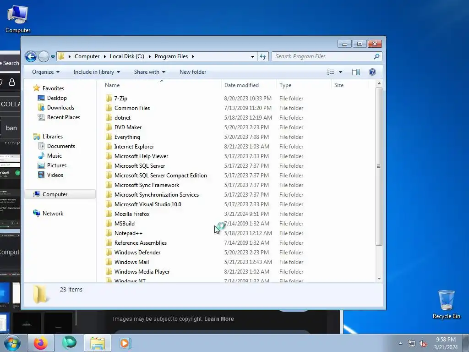Open the address bar history dropdown arrow
Image resolution: width=469 pixels, height=352 pixels.
[x=252, y=56]
